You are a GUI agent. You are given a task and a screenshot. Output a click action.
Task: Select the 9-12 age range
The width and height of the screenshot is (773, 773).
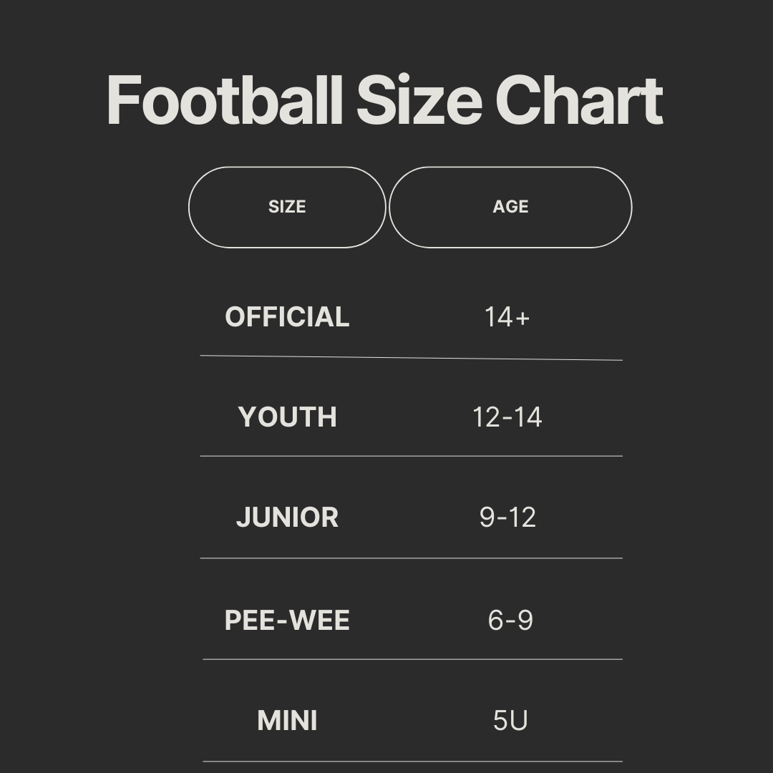(x=507, y=517)
